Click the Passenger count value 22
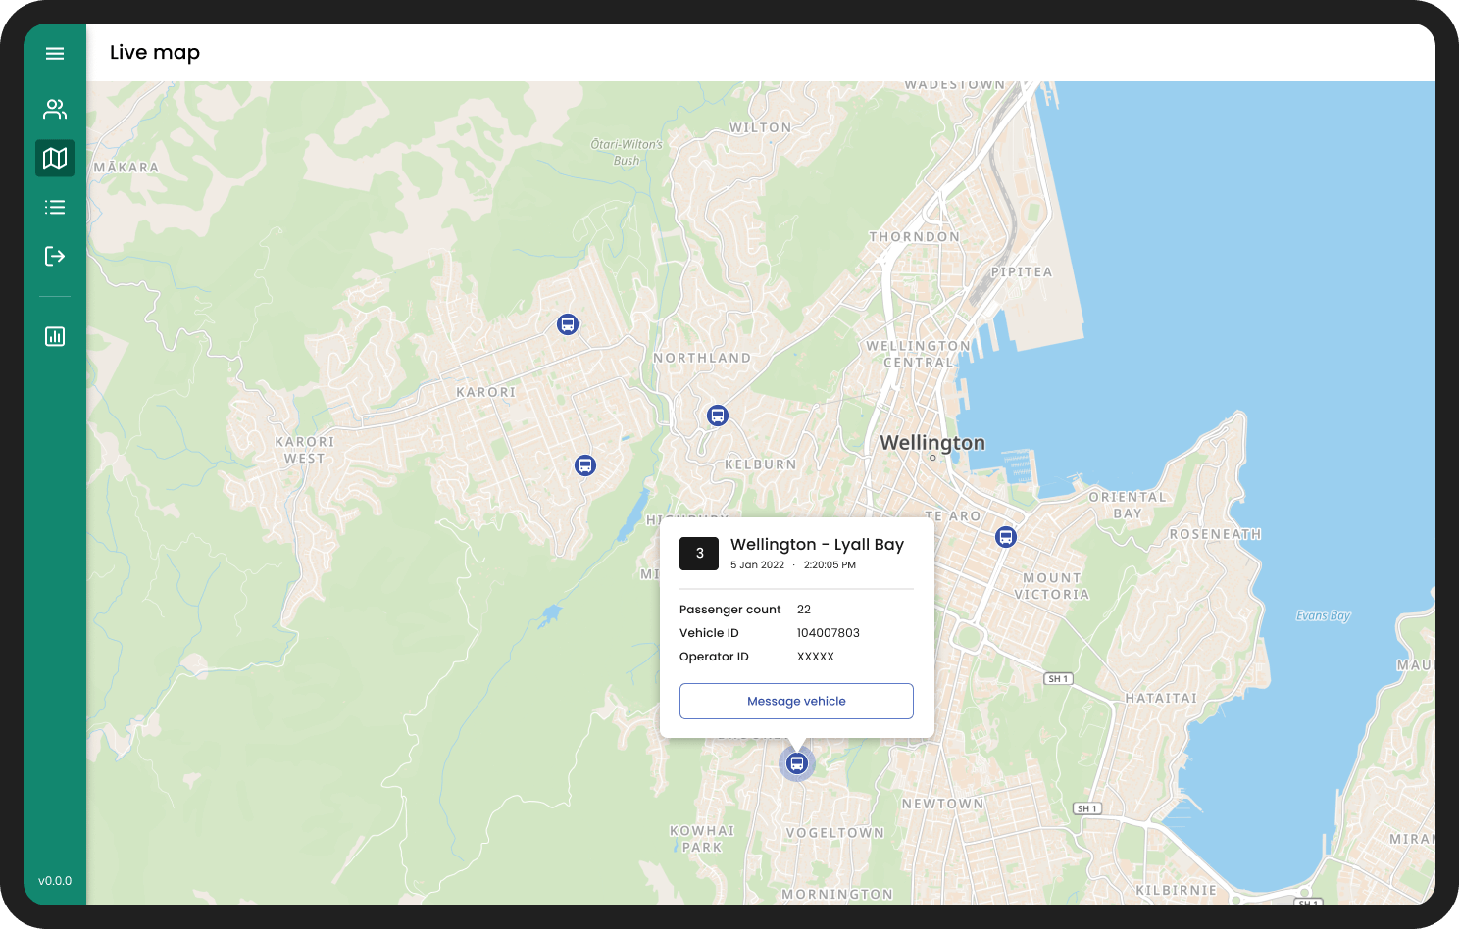The image size is (1459, 929). [804, 609]
